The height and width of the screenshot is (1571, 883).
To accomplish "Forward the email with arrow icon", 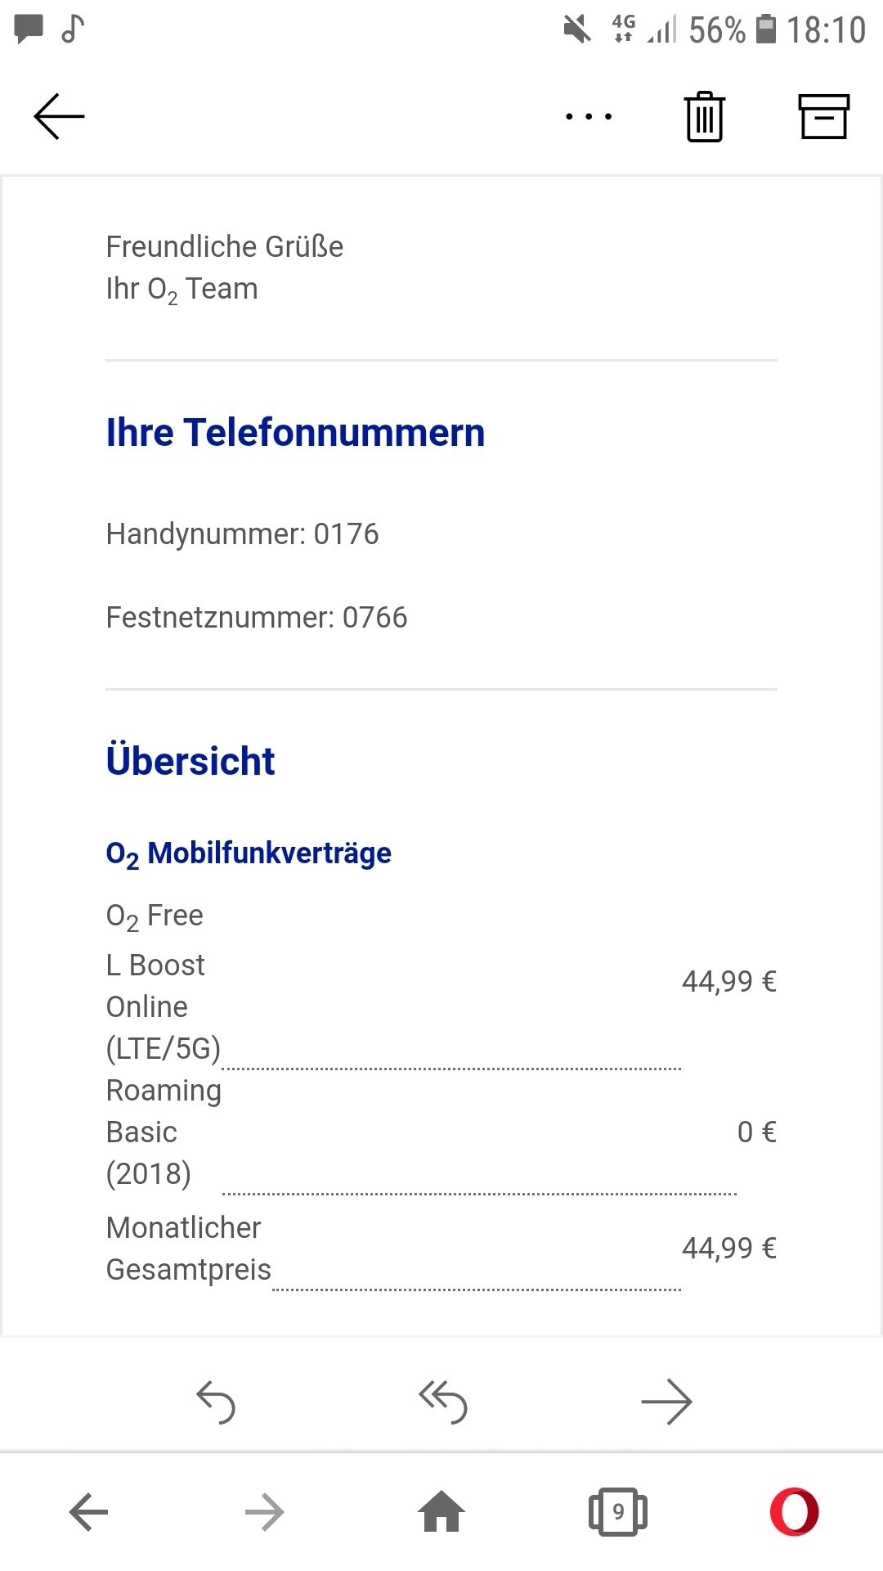I will 666,1402.
